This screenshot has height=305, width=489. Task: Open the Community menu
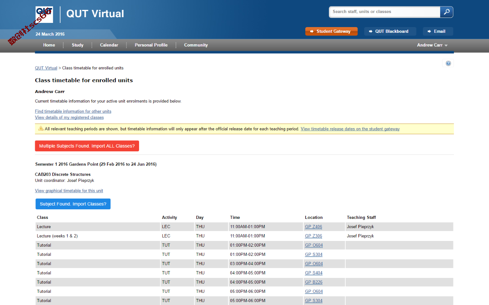point(196,45)
